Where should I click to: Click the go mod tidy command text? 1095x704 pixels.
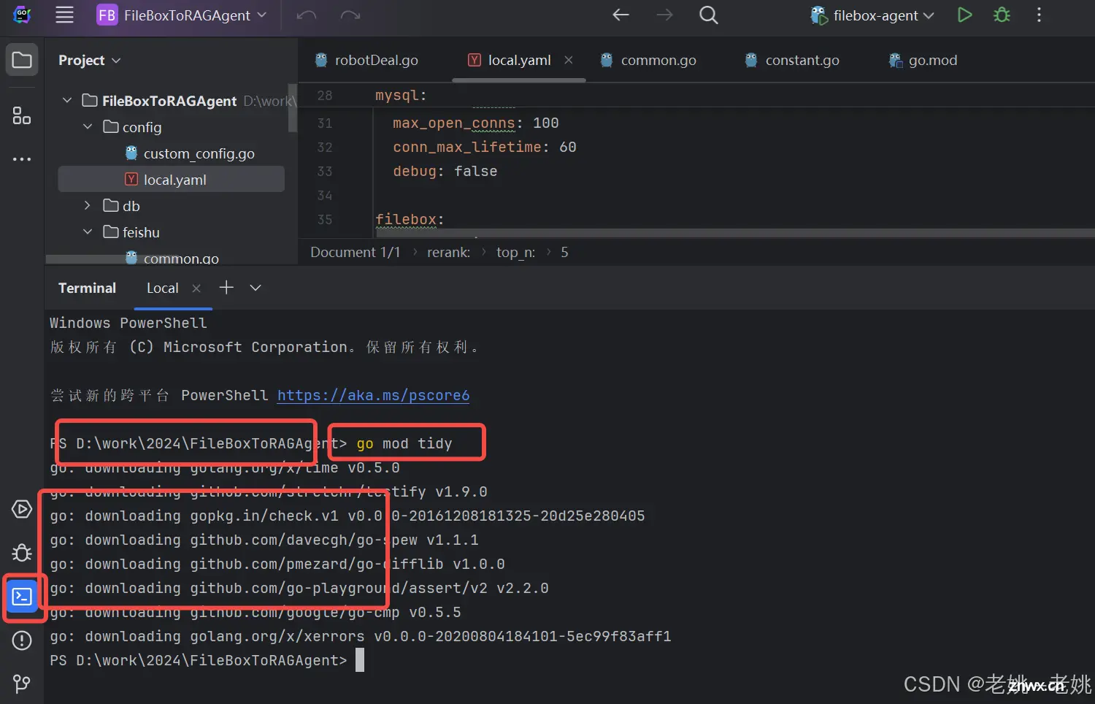[404, 443]
